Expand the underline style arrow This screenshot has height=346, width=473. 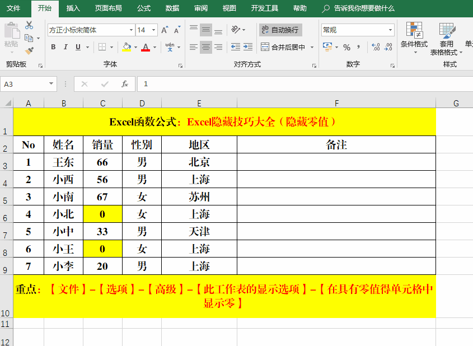pyautogui.click(x=88, y=48)
